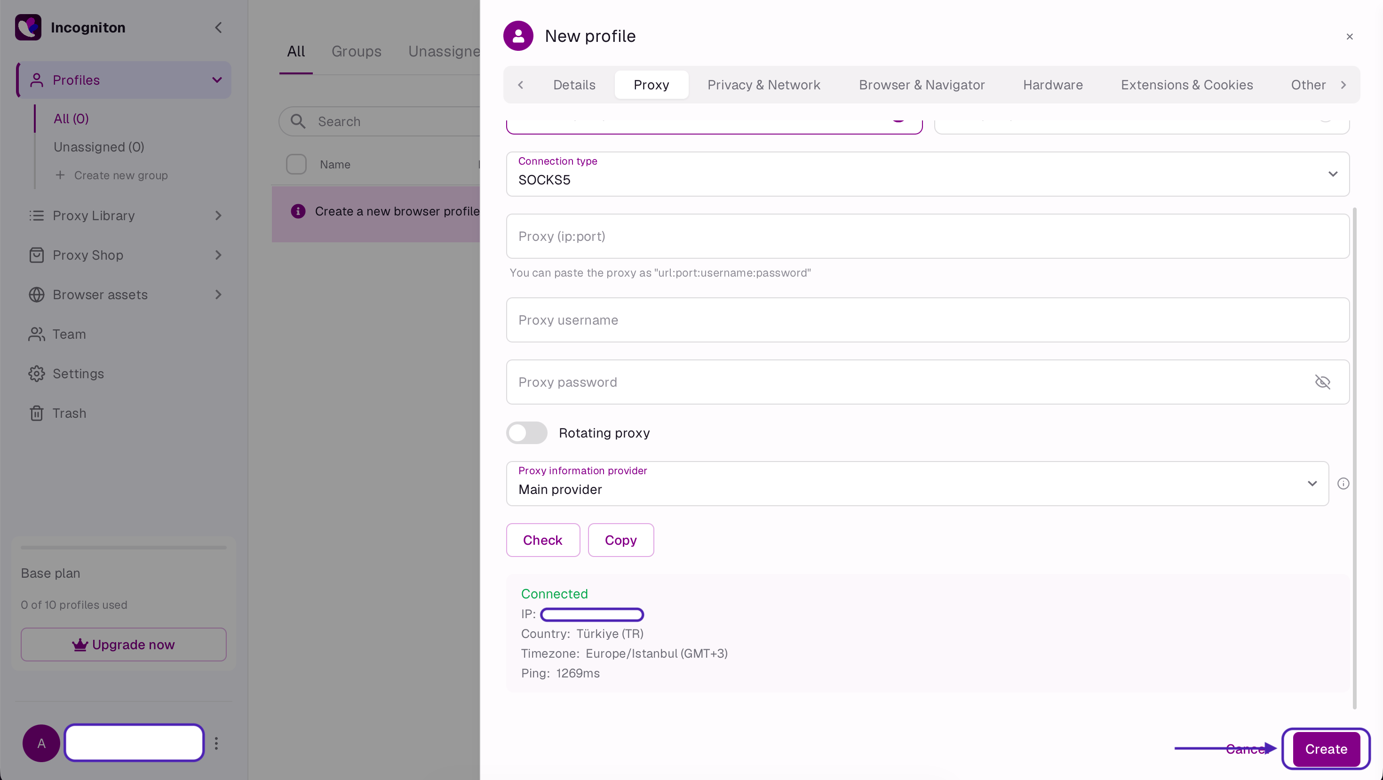Image resolution: width=1383 pixels, height=780 pixels.
Task: Open the Privacy & Network tab
Action: 763,85
